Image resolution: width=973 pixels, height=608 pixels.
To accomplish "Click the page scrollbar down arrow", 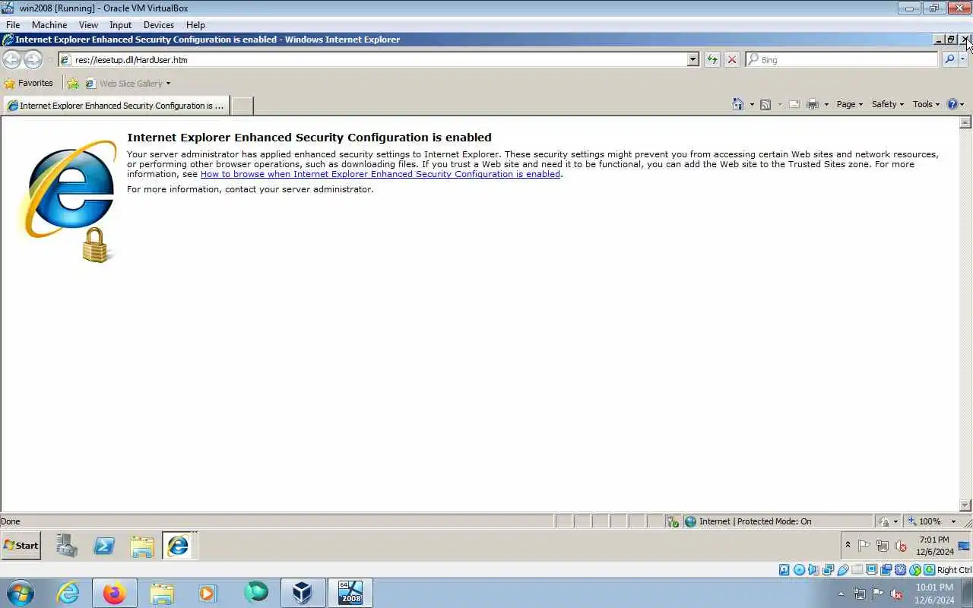I will [965, 505].
